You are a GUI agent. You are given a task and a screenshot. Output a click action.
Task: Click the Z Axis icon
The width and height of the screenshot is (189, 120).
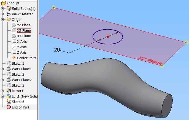(x=14, y=52)
